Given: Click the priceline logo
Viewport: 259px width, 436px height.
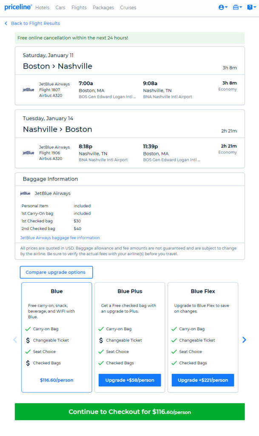Looking at the screenshot, I should [18, 7].
